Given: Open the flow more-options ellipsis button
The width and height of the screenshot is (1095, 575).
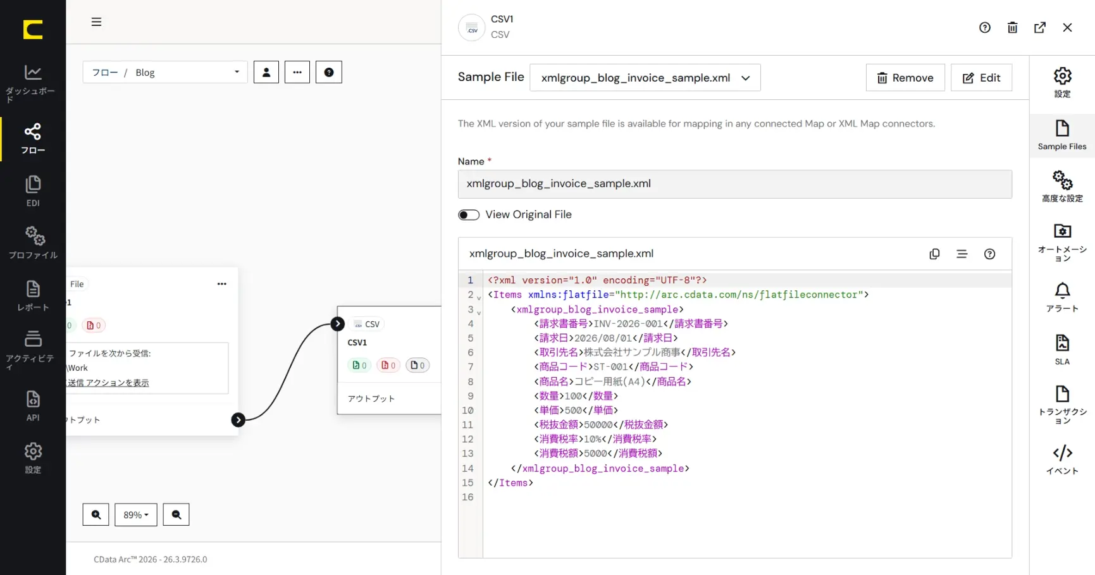Looking at the screenshot, I should (x=297, y=72).
